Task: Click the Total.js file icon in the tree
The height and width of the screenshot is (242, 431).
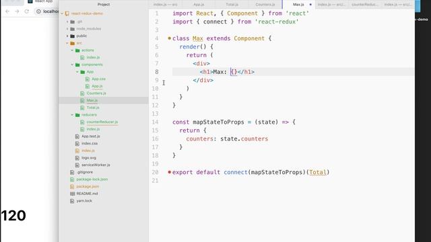Action: (82, 108)
